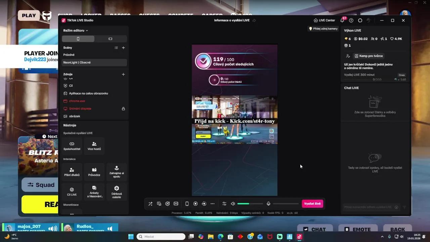Open File Explorer from taskbar
The image size is (430, 242).
pyautogui.click(x=211, y=237)
